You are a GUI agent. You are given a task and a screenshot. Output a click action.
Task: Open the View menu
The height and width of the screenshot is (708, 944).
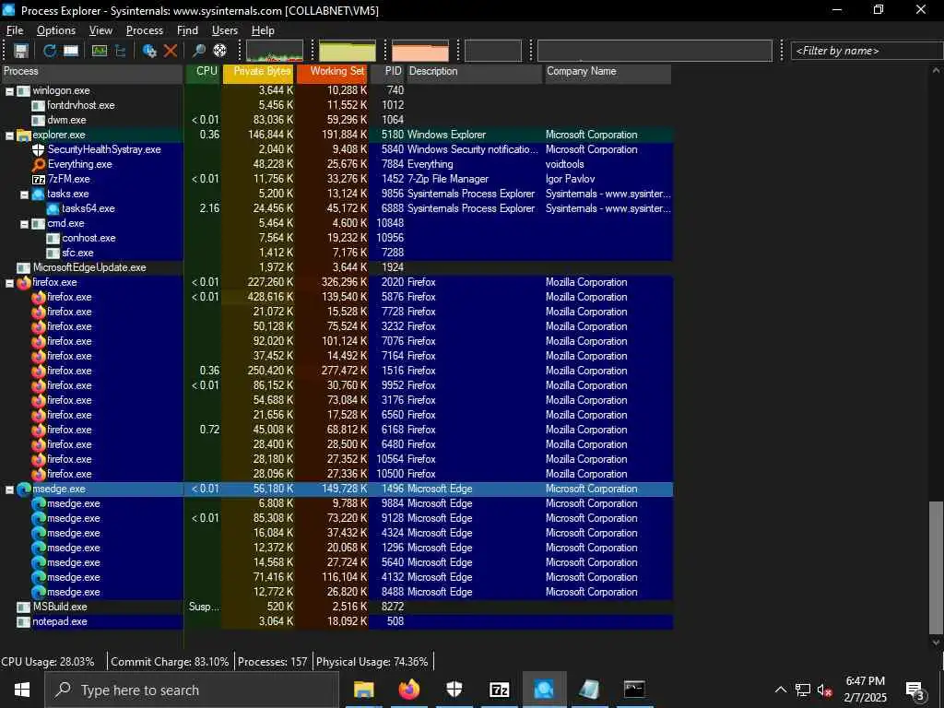pos(100,30)
